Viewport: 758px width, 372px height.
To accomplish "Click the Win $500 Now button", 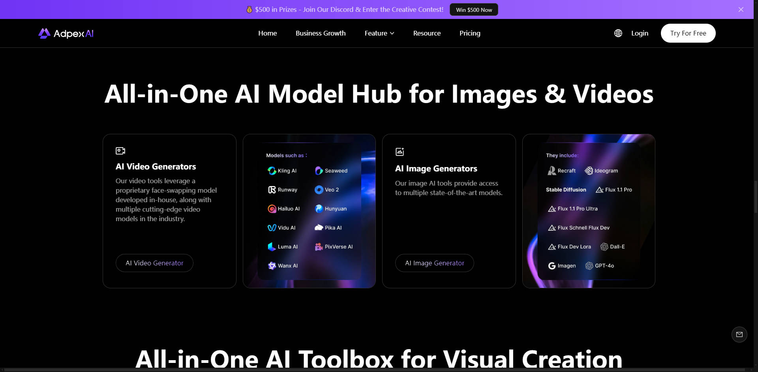I will coord(474,10).
